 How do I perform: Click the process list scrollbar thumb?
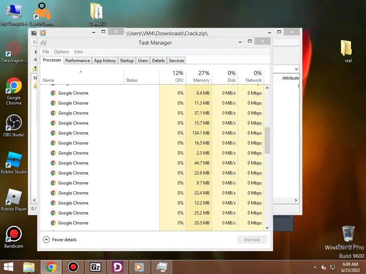[267, 141]
